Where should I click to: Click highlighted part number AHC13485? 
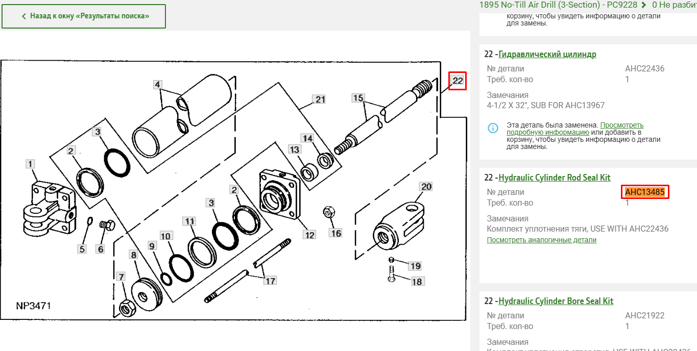click(x=645, y=192)
